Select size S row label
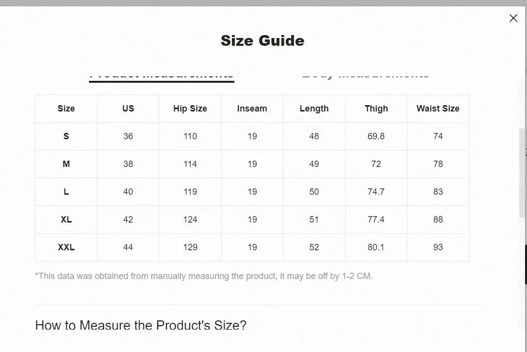The height and width of the screenshot is (352, 527). pyautogui.click(x=66, y=136)
